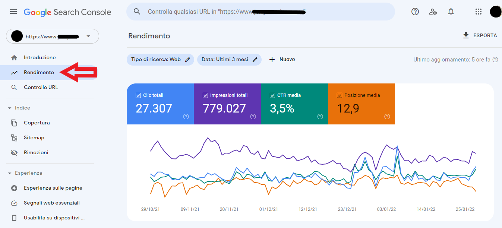502x228 pixels.
Task: Click the help question mark icon
Action: pos(415,12)
